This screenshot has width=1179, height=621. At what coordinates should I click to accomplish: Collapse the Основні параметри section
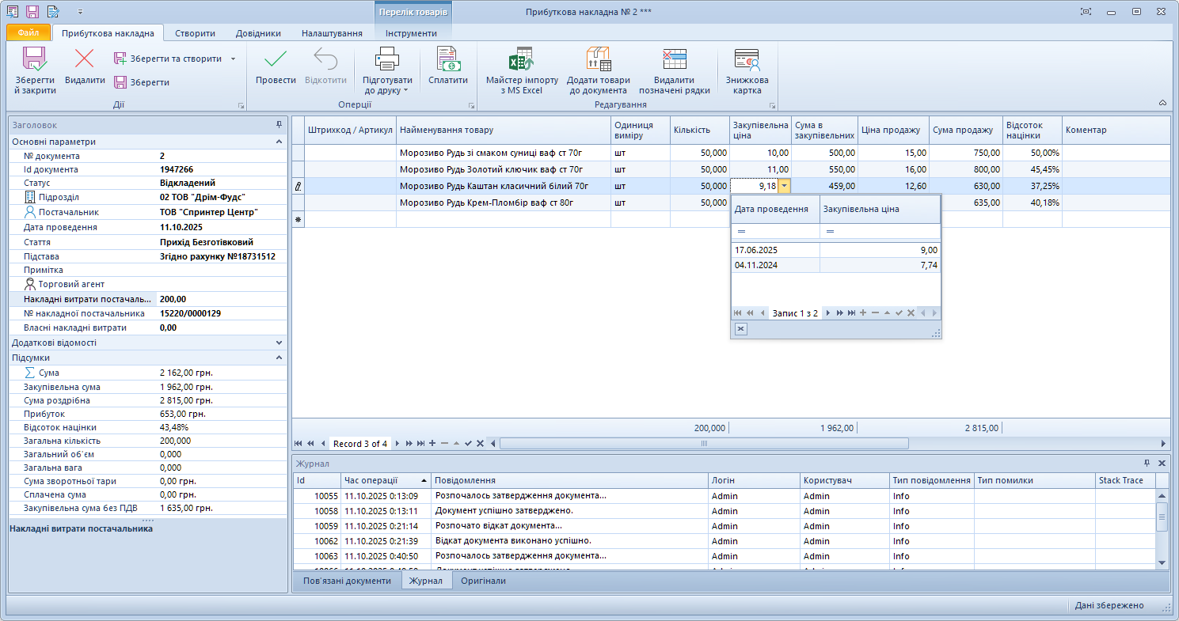pos(279,142)
